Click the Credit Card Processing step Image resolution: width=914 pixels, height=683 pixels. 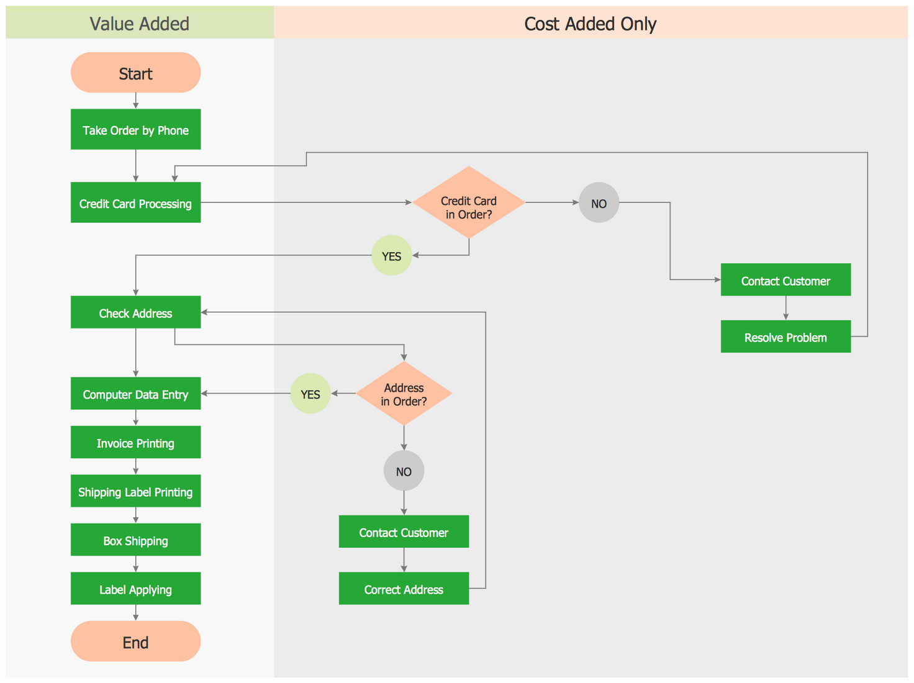click(x=135, y=202)
